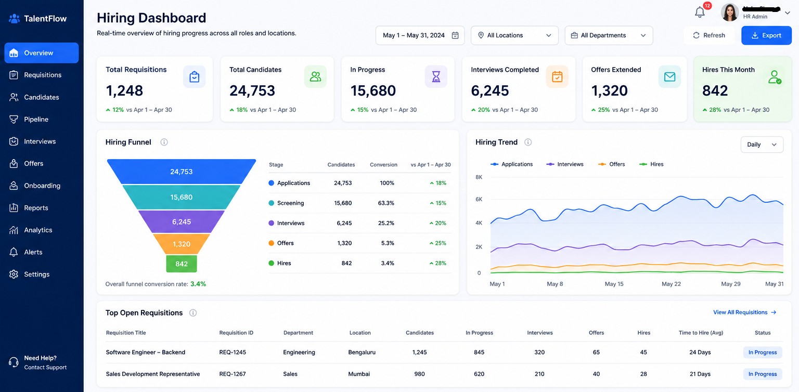Click the Total Requisitions 1,248 value

click(x=124, y=90)
